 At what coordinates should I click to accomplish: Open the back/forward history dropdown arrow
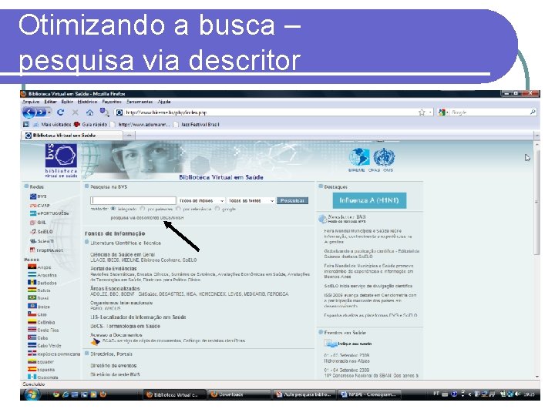pos(49,112)
